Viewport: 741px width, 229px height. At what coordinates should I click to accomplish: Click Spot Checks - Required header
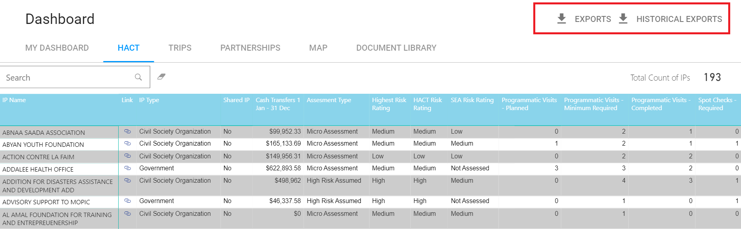(717, 104)
